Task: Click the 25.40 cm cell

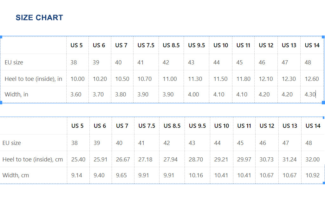Action: [78, 160]
